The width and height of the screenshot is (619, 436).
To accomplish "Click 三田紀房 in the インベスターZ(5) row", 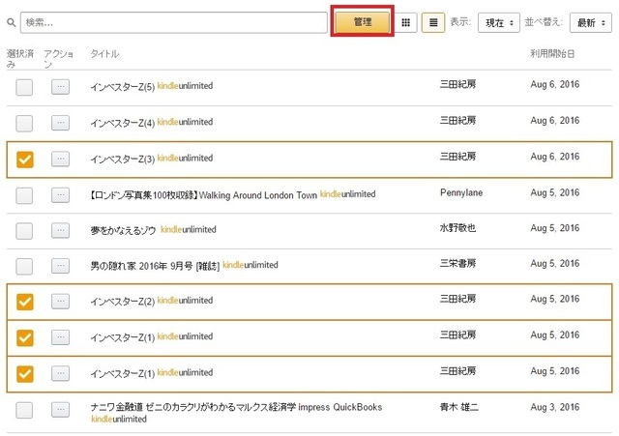I will click(457, 84).
